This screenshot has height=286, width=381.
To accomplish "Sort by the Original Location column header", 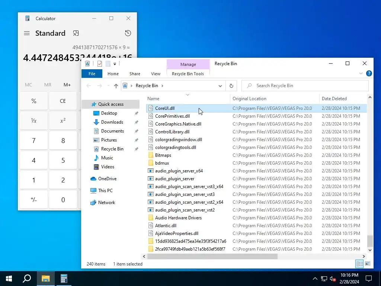I will [x=275, y=99].
